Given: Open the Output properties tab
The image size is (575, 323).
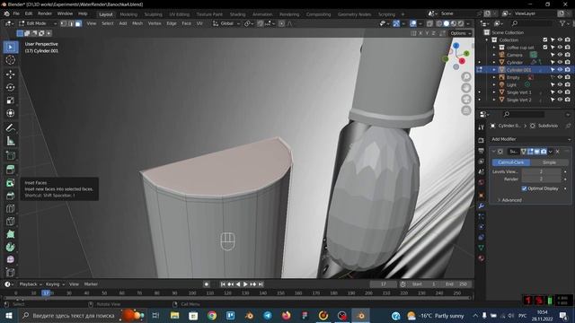Looking at the screenshot, I should pos(482,151).
